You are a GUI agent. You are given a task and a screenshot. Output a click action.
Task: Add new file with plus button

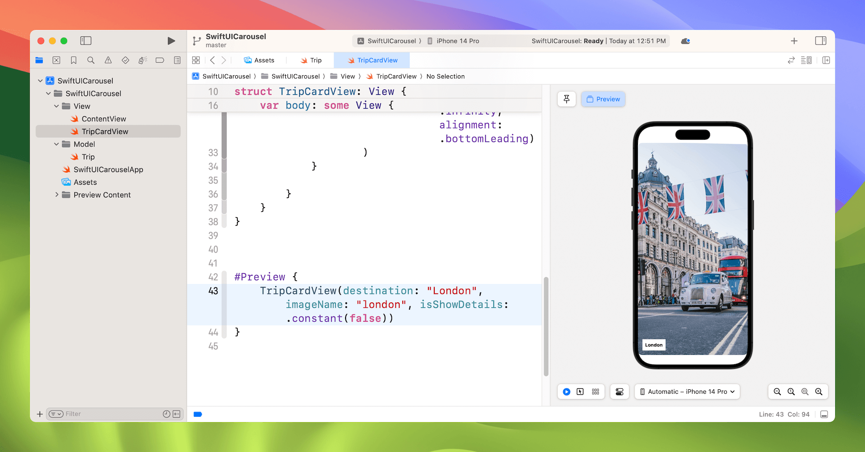tap(40, 414)
